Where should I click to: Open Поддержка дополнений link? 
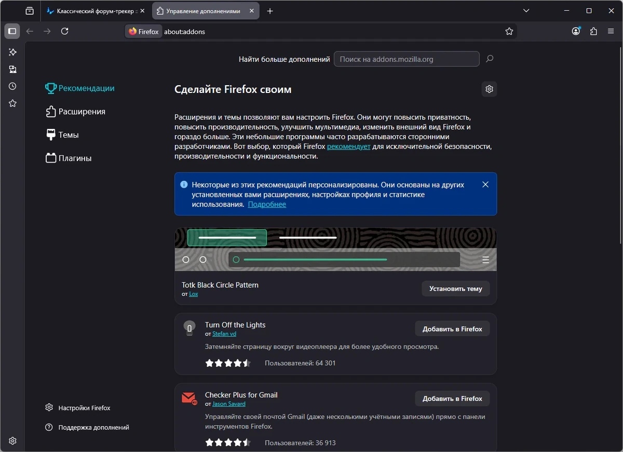click(x=87, y=427)
